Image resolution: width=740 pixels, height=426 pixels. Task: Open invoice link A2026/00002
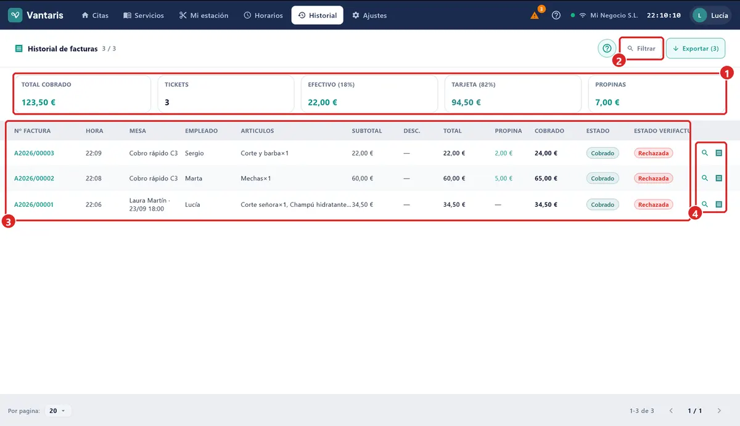[34, 179]
